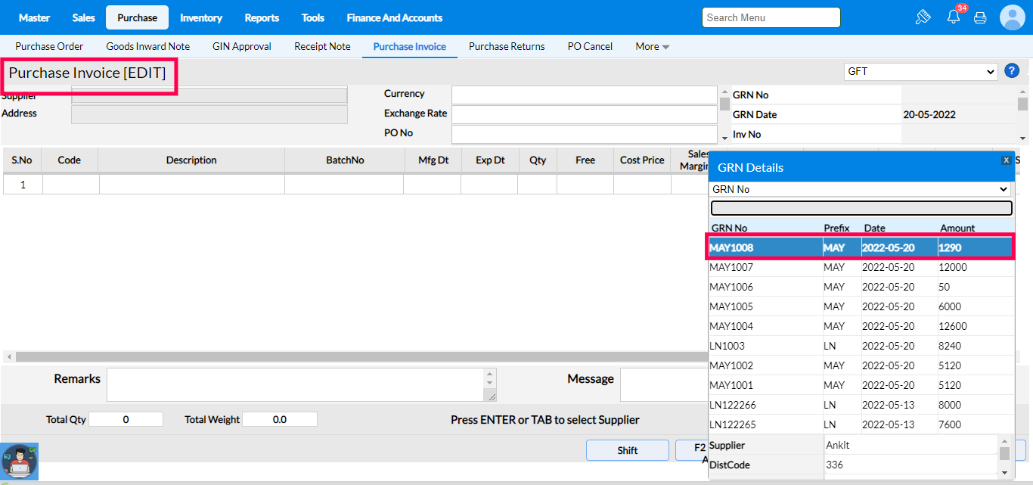Click the paintbrush theme icon

pos(923,17)
